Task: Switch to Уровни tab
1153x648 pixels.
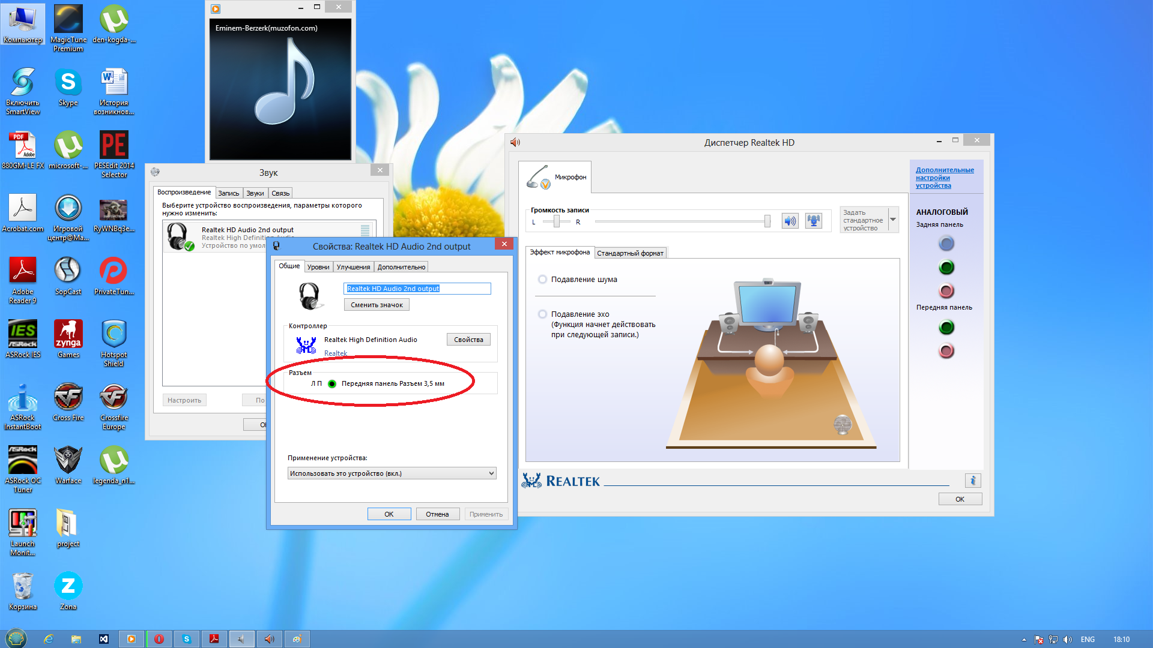Action: [318, 267]
